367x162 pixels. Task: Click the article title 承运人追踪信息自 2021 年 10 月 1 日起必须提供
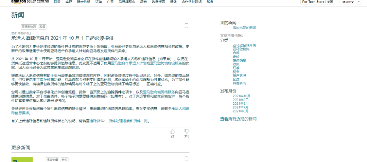[x=63, y=38]
